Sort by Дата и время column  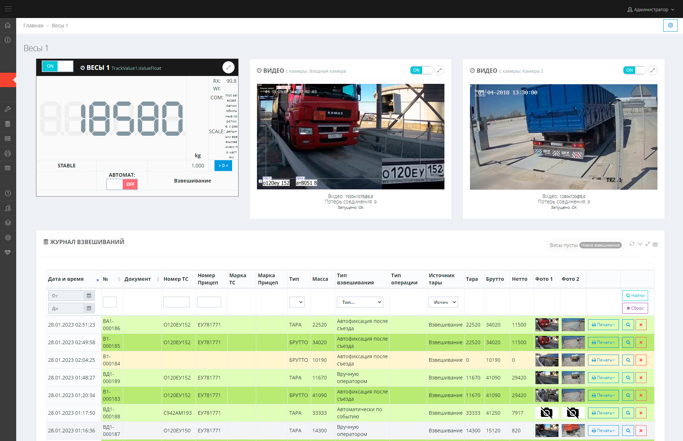[74, 279]
